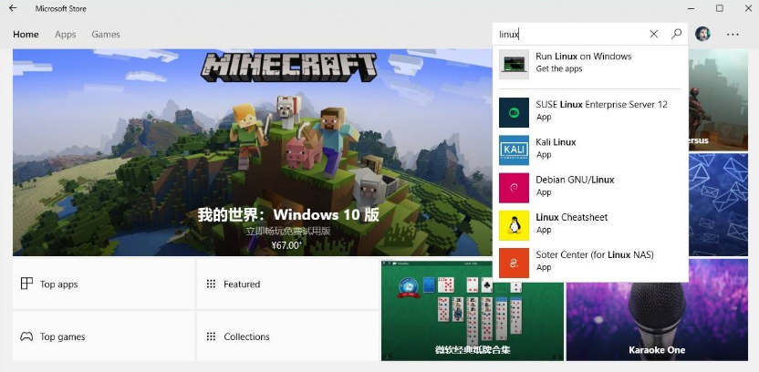Open the Minecraft hero banner
This screenshot has width=759, height=372.
[x=252, y=152]
